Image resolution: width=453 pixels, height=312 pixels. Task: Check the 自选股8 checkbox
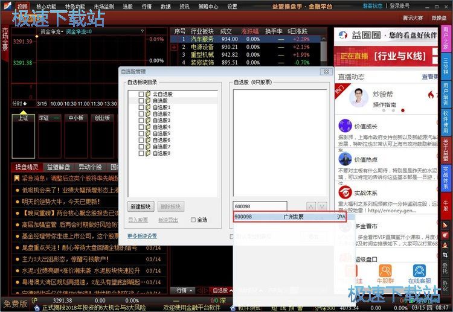click(x=141, y=153)
